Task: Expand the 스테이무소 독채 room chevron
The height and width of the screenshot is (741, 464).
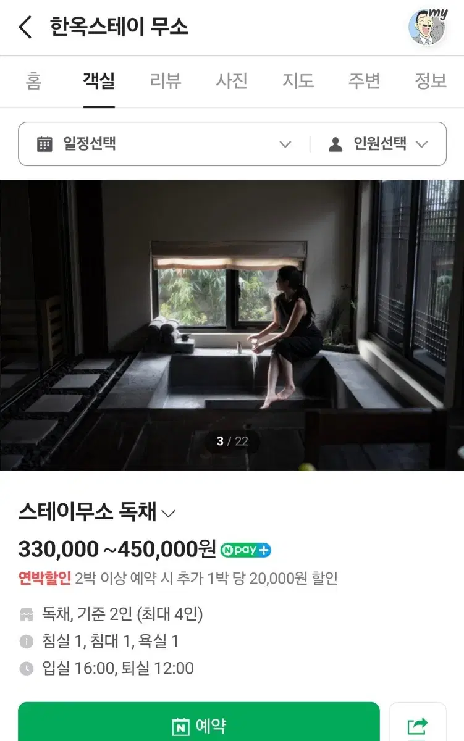Action: (168, 513)
